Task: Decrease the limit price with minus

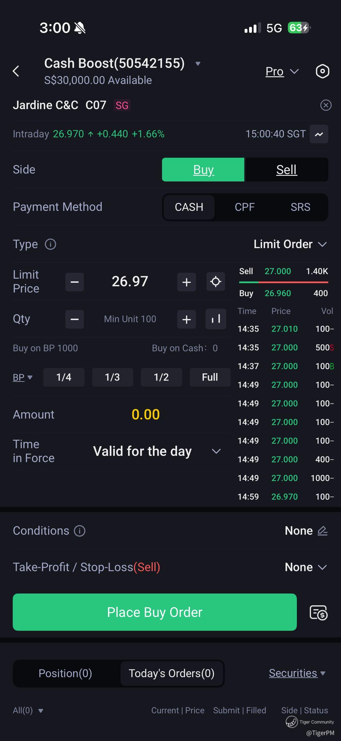Action: pyautogui.click(x=75, y=282)
